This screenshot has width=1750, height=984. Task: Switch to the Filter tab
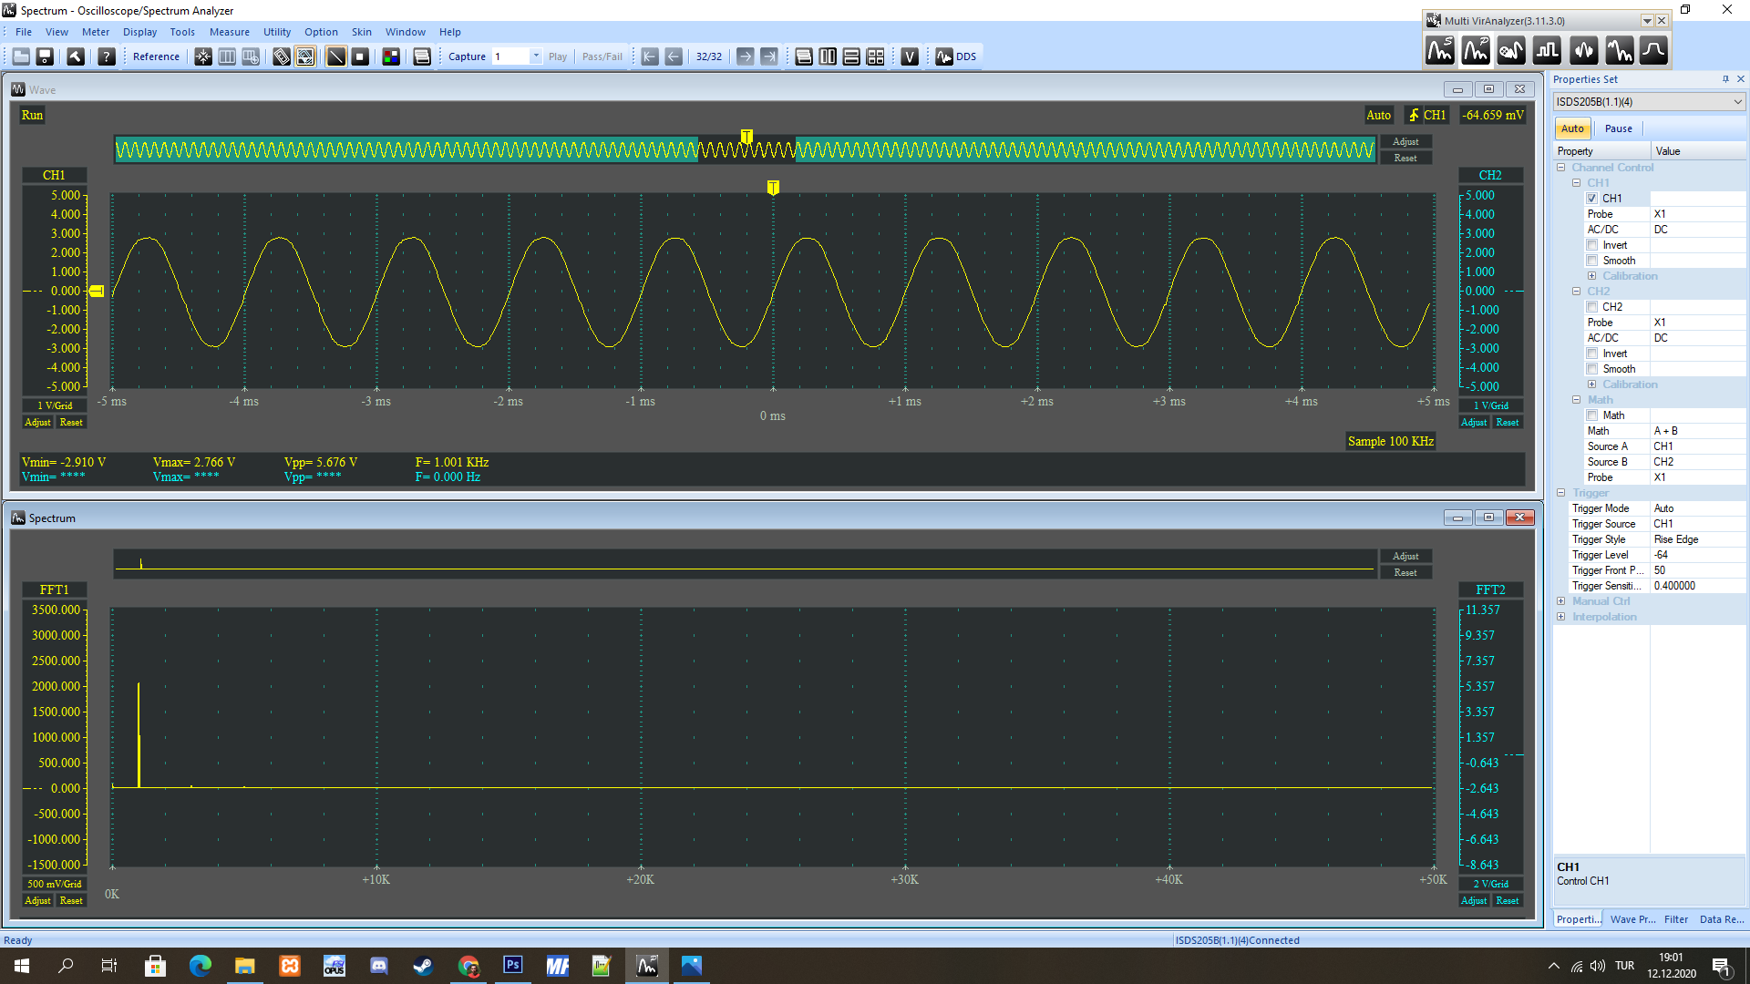pos(1675,919)
